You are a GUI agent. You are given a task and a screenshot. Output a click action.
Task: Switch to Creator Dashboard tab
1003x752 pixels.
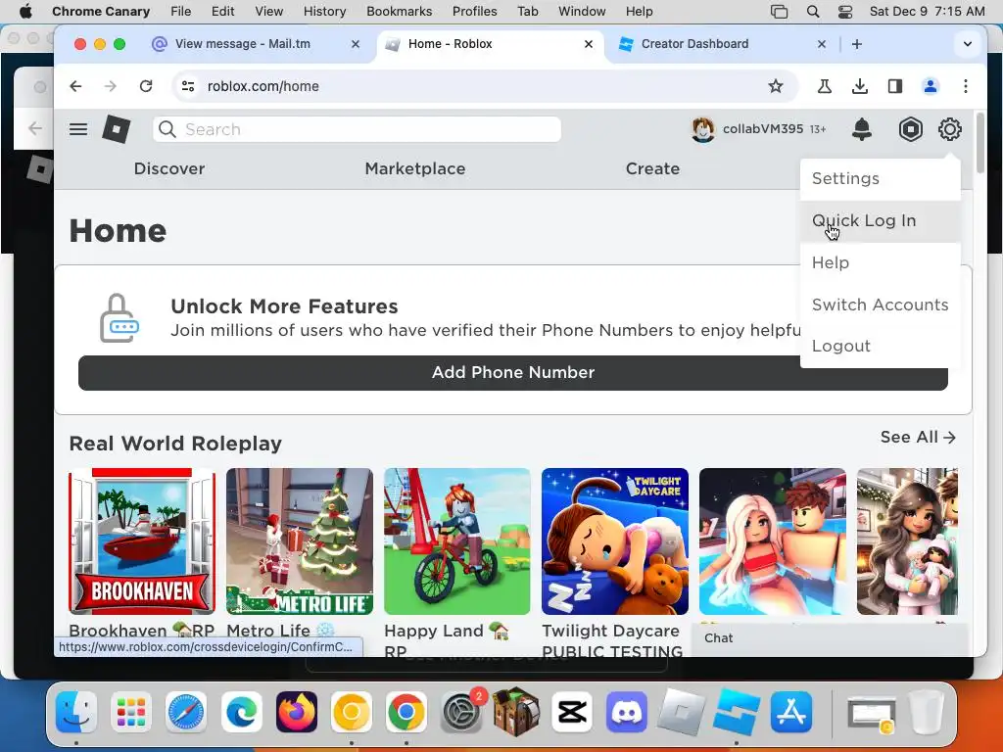pyautogui.click(x=694, y=44)
